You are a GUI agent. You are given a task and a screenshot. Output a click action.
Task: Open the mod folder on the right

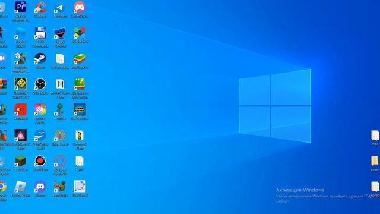pyautogui.click(x=375, y=136)
